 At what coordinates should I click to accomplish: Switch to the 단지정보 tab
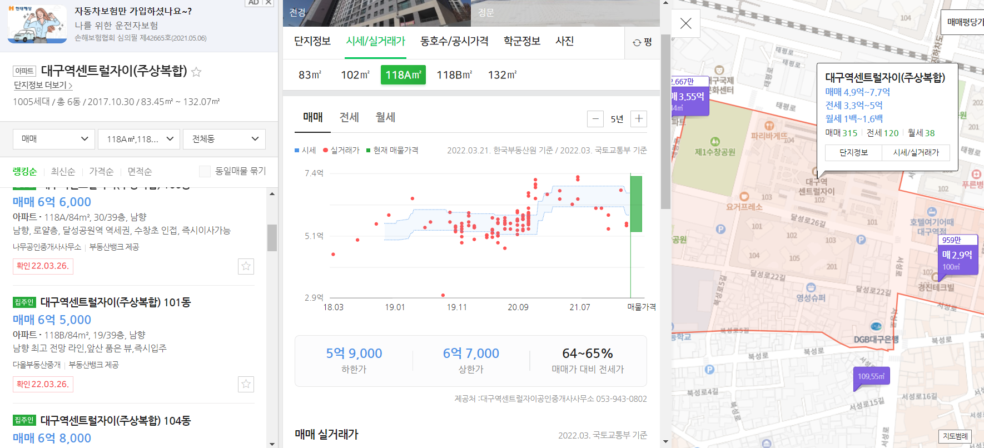click(x=312, y=41)
